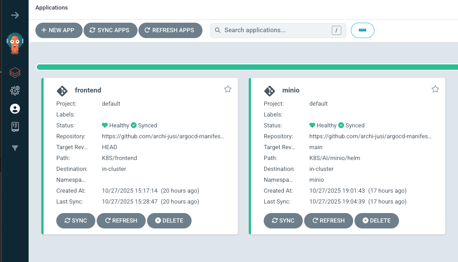This screenshot has height=262, width=458.
Task: Click the New App button
Action: [58, 30]
